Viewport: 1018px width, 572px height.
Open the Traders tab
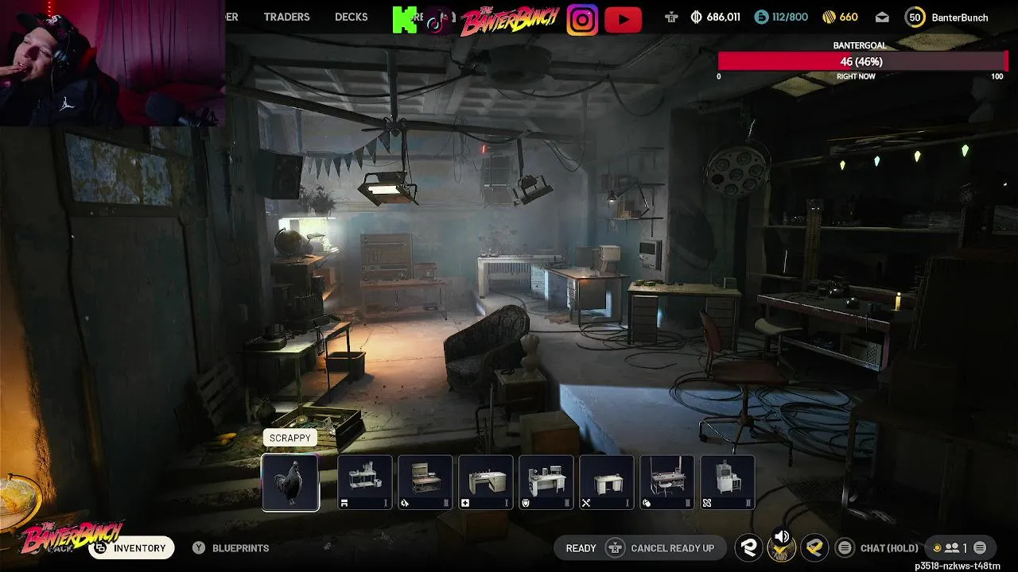pos(286,17)
